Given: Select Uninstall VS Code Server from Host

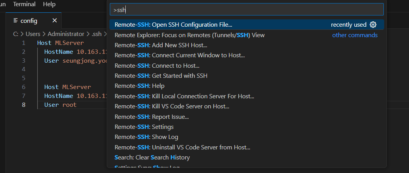Looking at the screenshot, I should [x=246, y=147].
